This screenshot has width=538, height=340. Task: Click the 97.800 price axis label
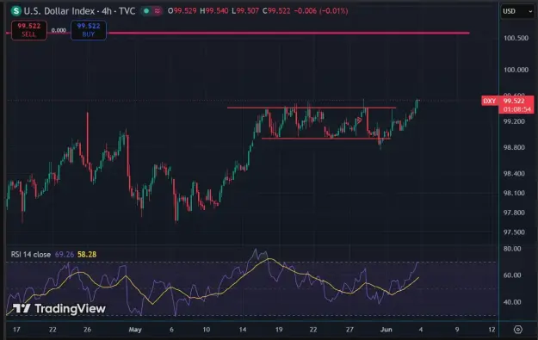pos(514,213)
